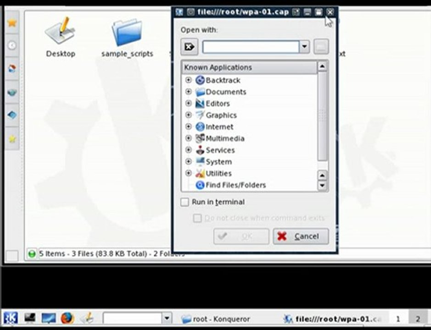Click the Graphics category icon
The height and width of the screenshot is (330, 431).
click(x=200, y=115)
